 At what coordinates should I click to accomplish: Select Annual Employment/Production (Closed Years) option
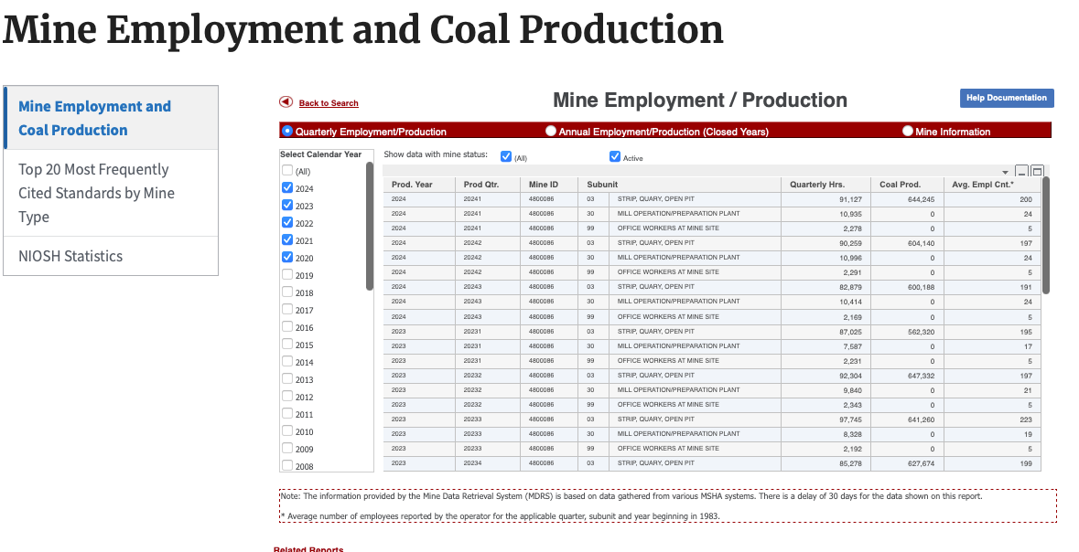551,131
